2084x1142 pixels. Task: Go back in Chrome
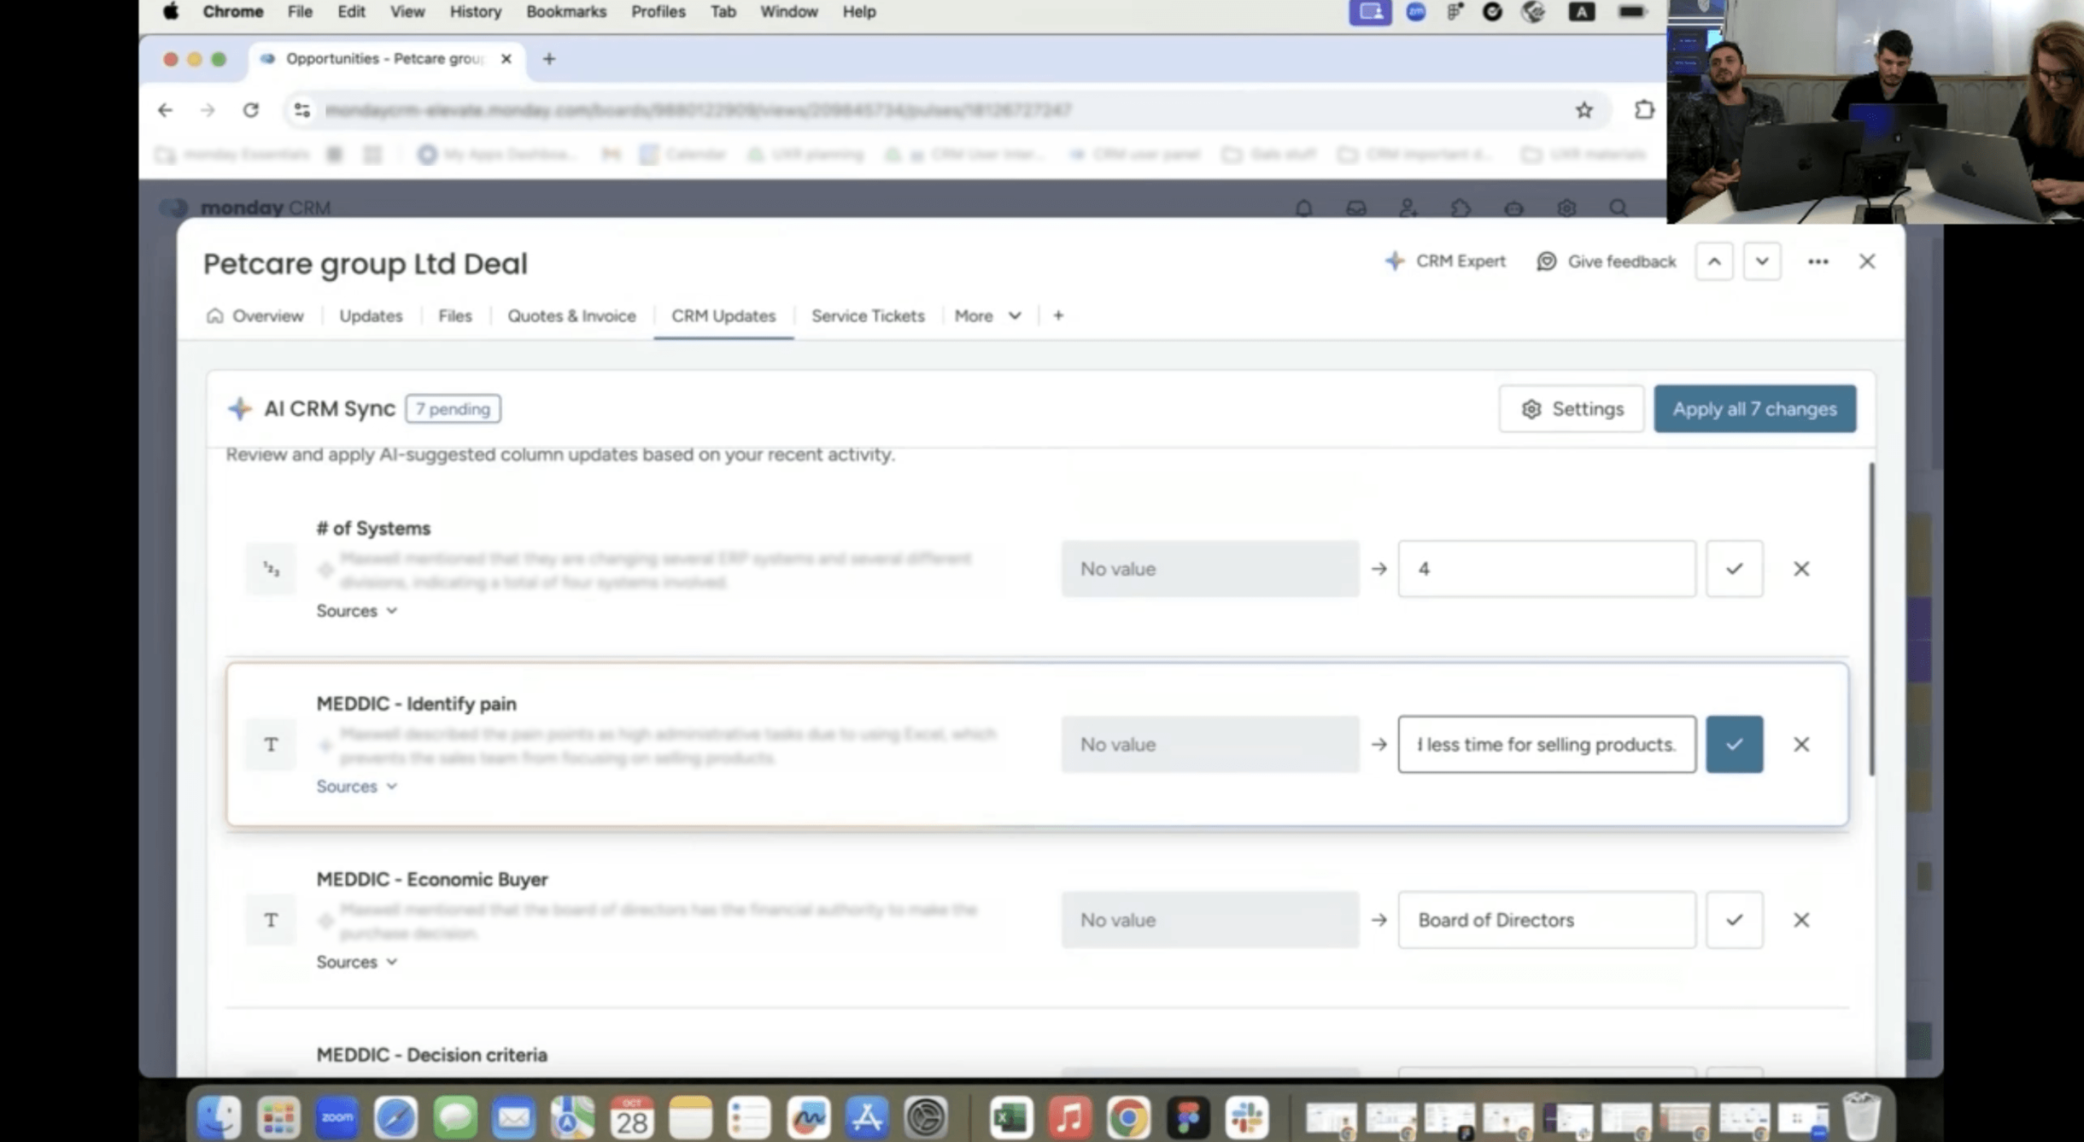coord(165,110)
